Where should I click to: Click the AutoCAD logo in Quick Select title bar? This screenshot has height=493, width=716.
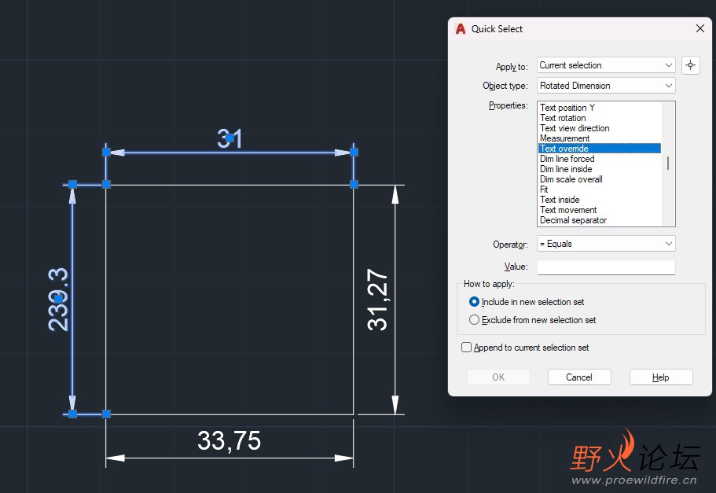(461, 29)
